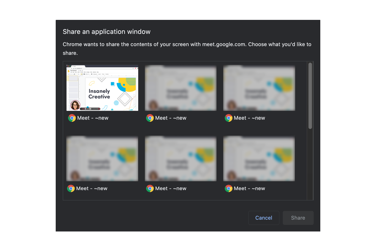Choose the top-right blurred window preview

click(259, 88)
